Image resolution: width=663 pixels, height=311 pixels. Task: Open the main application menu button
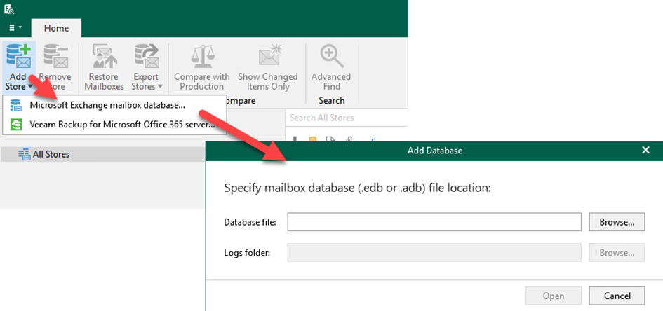click(x=15, y=28)
